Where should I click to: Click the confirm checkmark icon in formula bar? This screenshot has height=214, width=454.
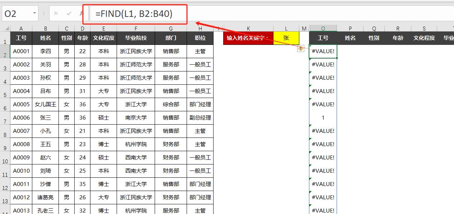coord(69,14)
